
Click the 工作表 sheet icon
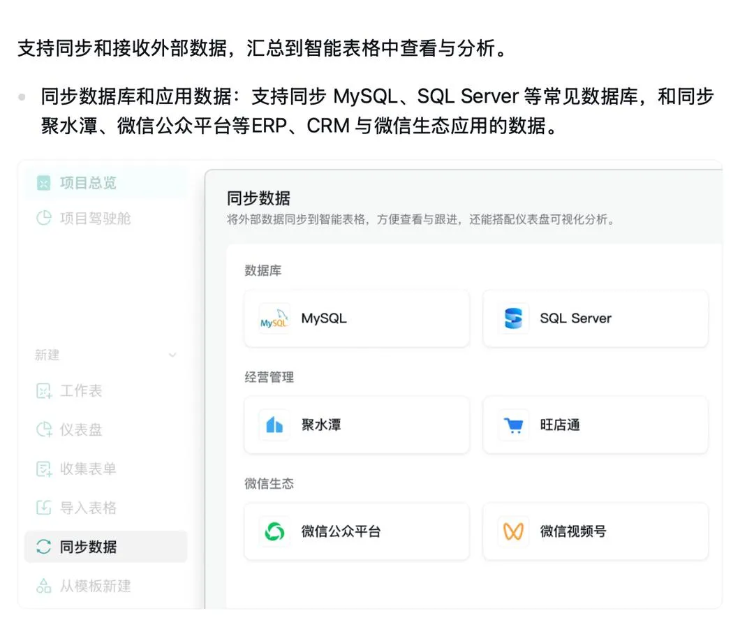[x=44, y=391]
